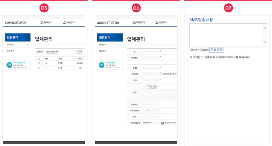
Task: Click the 대여현황보기 link text in panel 06
Action: point(112,62)
